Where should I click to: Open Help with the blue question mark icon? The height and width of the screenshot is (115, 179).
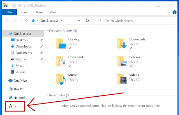pos(175,12)
